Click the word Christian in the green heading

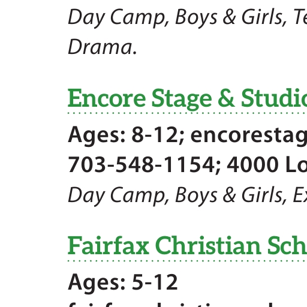click(208, 245)
